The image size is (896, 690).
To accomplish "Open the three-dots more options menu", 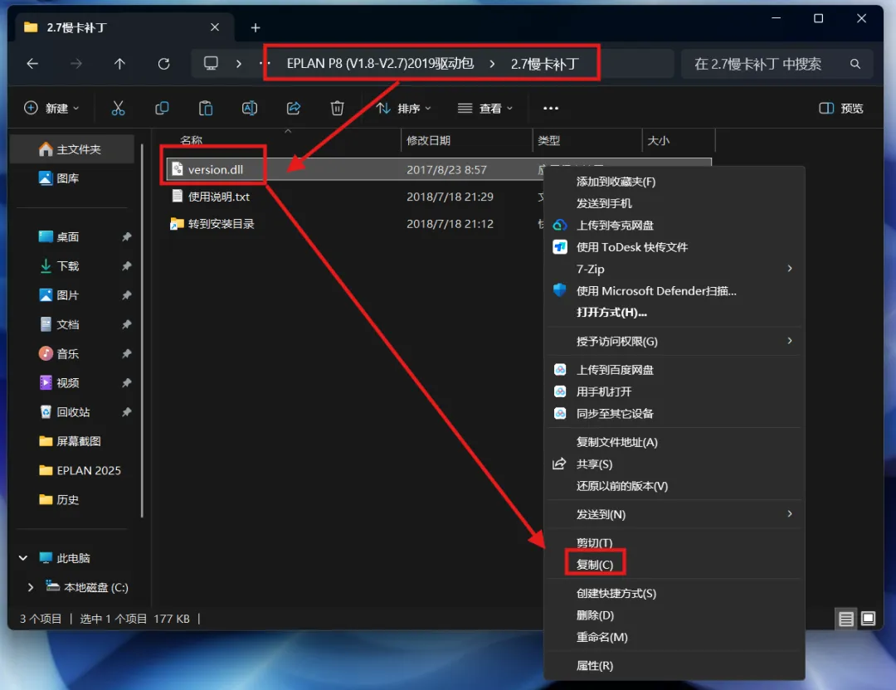I will pos(551,108).
